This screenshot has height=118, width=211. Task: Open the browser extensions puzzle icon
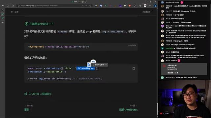coord(135,6)
